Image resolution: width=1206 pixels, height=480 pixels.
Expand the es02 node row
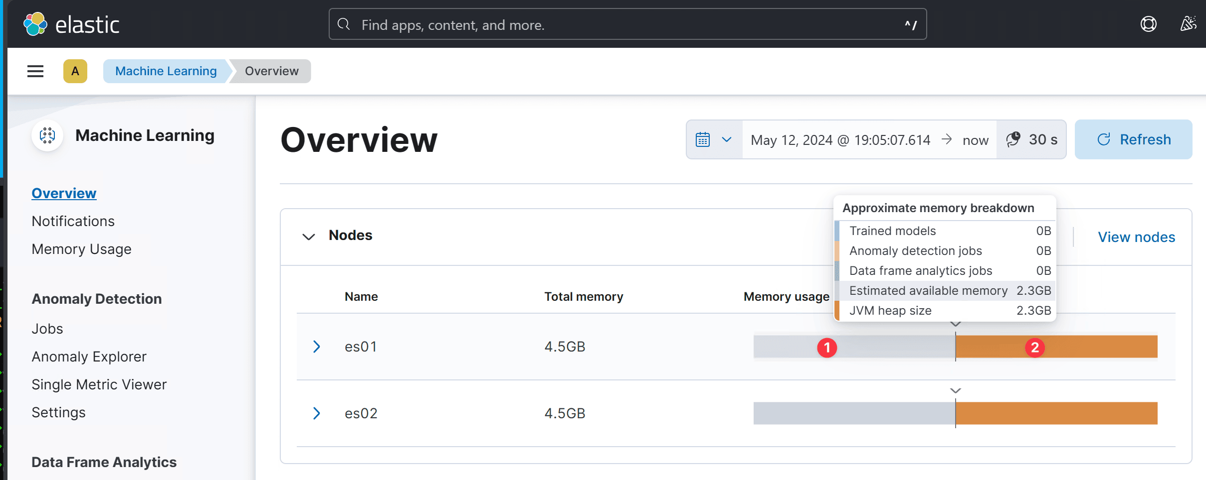[x=316, y=413]
